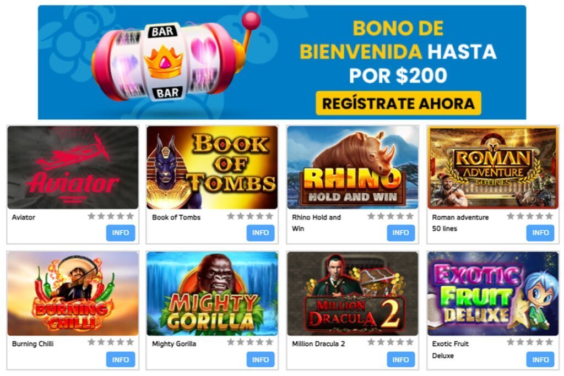Click INFO button for Book of Tombs
This screenshot has height=376, width=564.
[x=261, y=232]
